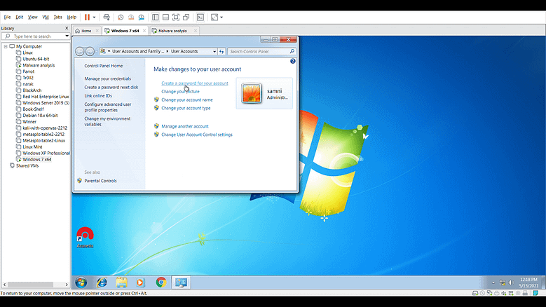Open the power options dropdown beside the pause icon
The image size is (546, 307).
94,17
